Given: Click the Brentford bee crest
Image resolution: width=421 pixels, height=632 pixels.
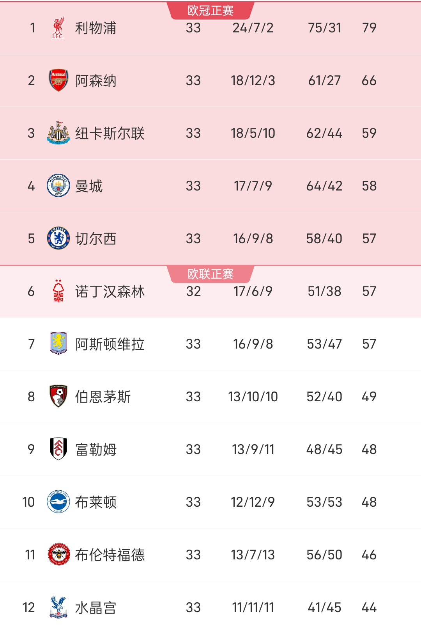Looking at the screenshot, I should point(58,554).
